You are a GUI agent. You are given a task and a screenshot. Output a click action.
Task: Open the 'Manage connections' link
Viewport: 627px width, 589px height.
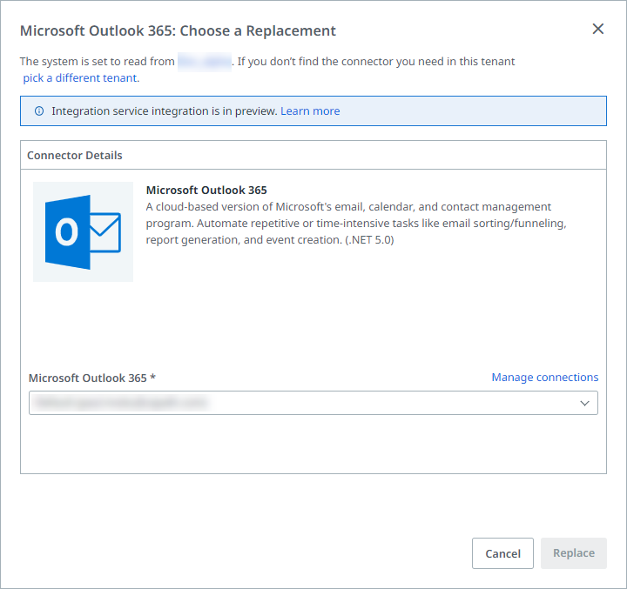pos(544,378)
